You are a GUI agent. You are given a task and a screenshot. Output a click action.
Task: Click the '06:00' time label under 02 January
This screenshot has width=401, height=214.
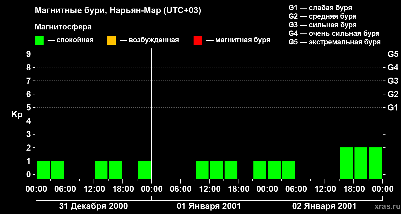296,189
